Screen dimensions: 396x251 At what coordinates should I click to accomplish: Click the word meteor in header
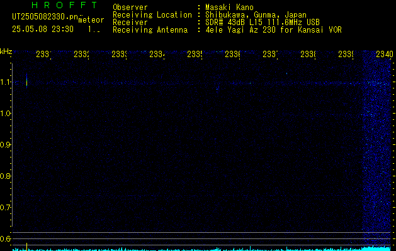pos(91,20)
